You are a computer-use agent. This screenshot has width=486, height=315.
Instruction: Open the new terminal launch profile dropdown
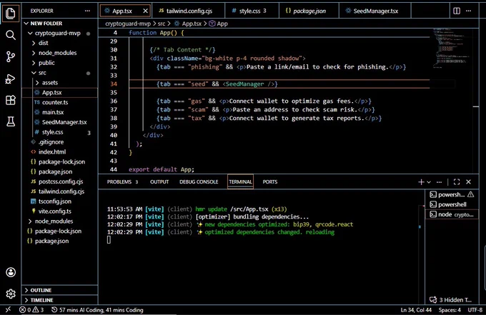(429, 182)
